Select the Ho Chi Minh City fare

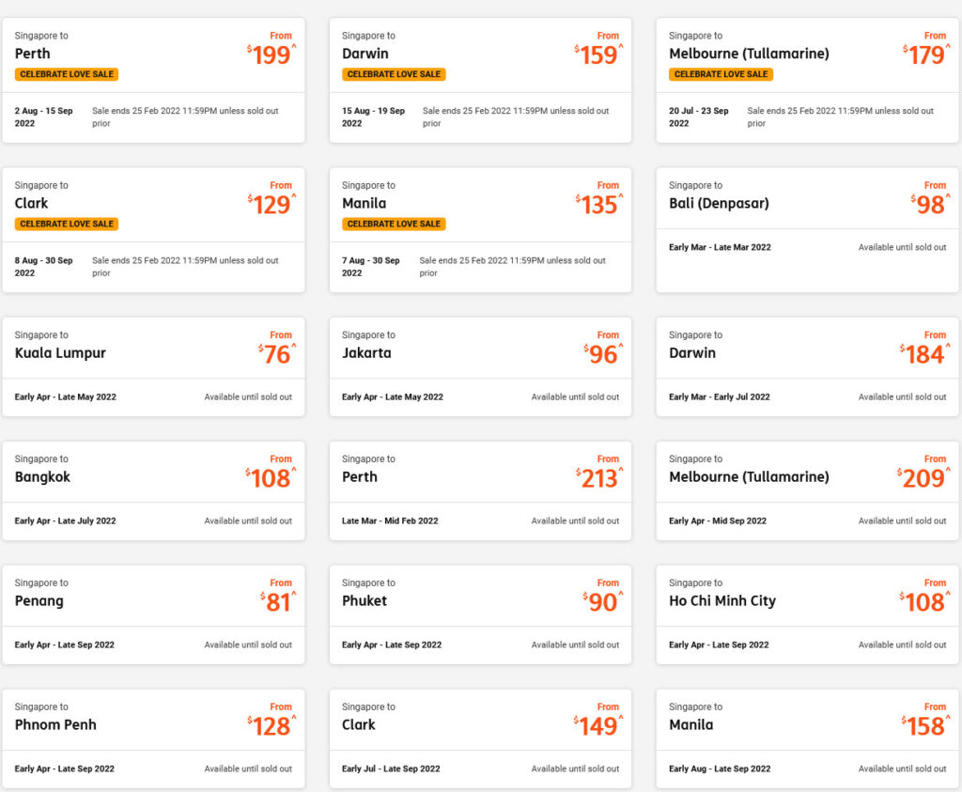point(807,601)
